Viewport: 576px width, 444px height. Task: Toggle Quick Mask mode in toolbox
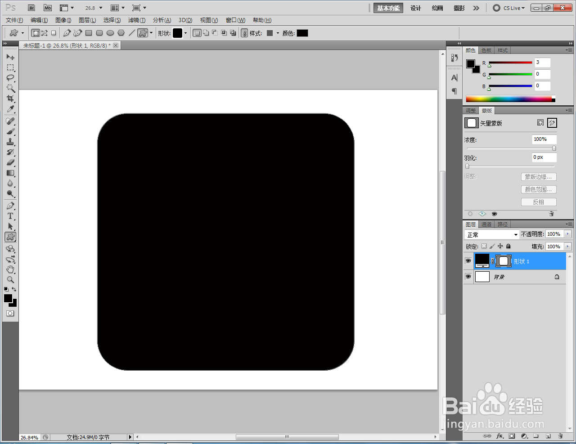click(x=10, y=314)
